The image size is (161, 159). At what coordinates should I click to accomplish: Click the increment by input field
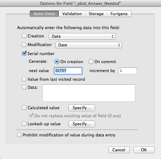pyautogui.click(x=128, y=71)
